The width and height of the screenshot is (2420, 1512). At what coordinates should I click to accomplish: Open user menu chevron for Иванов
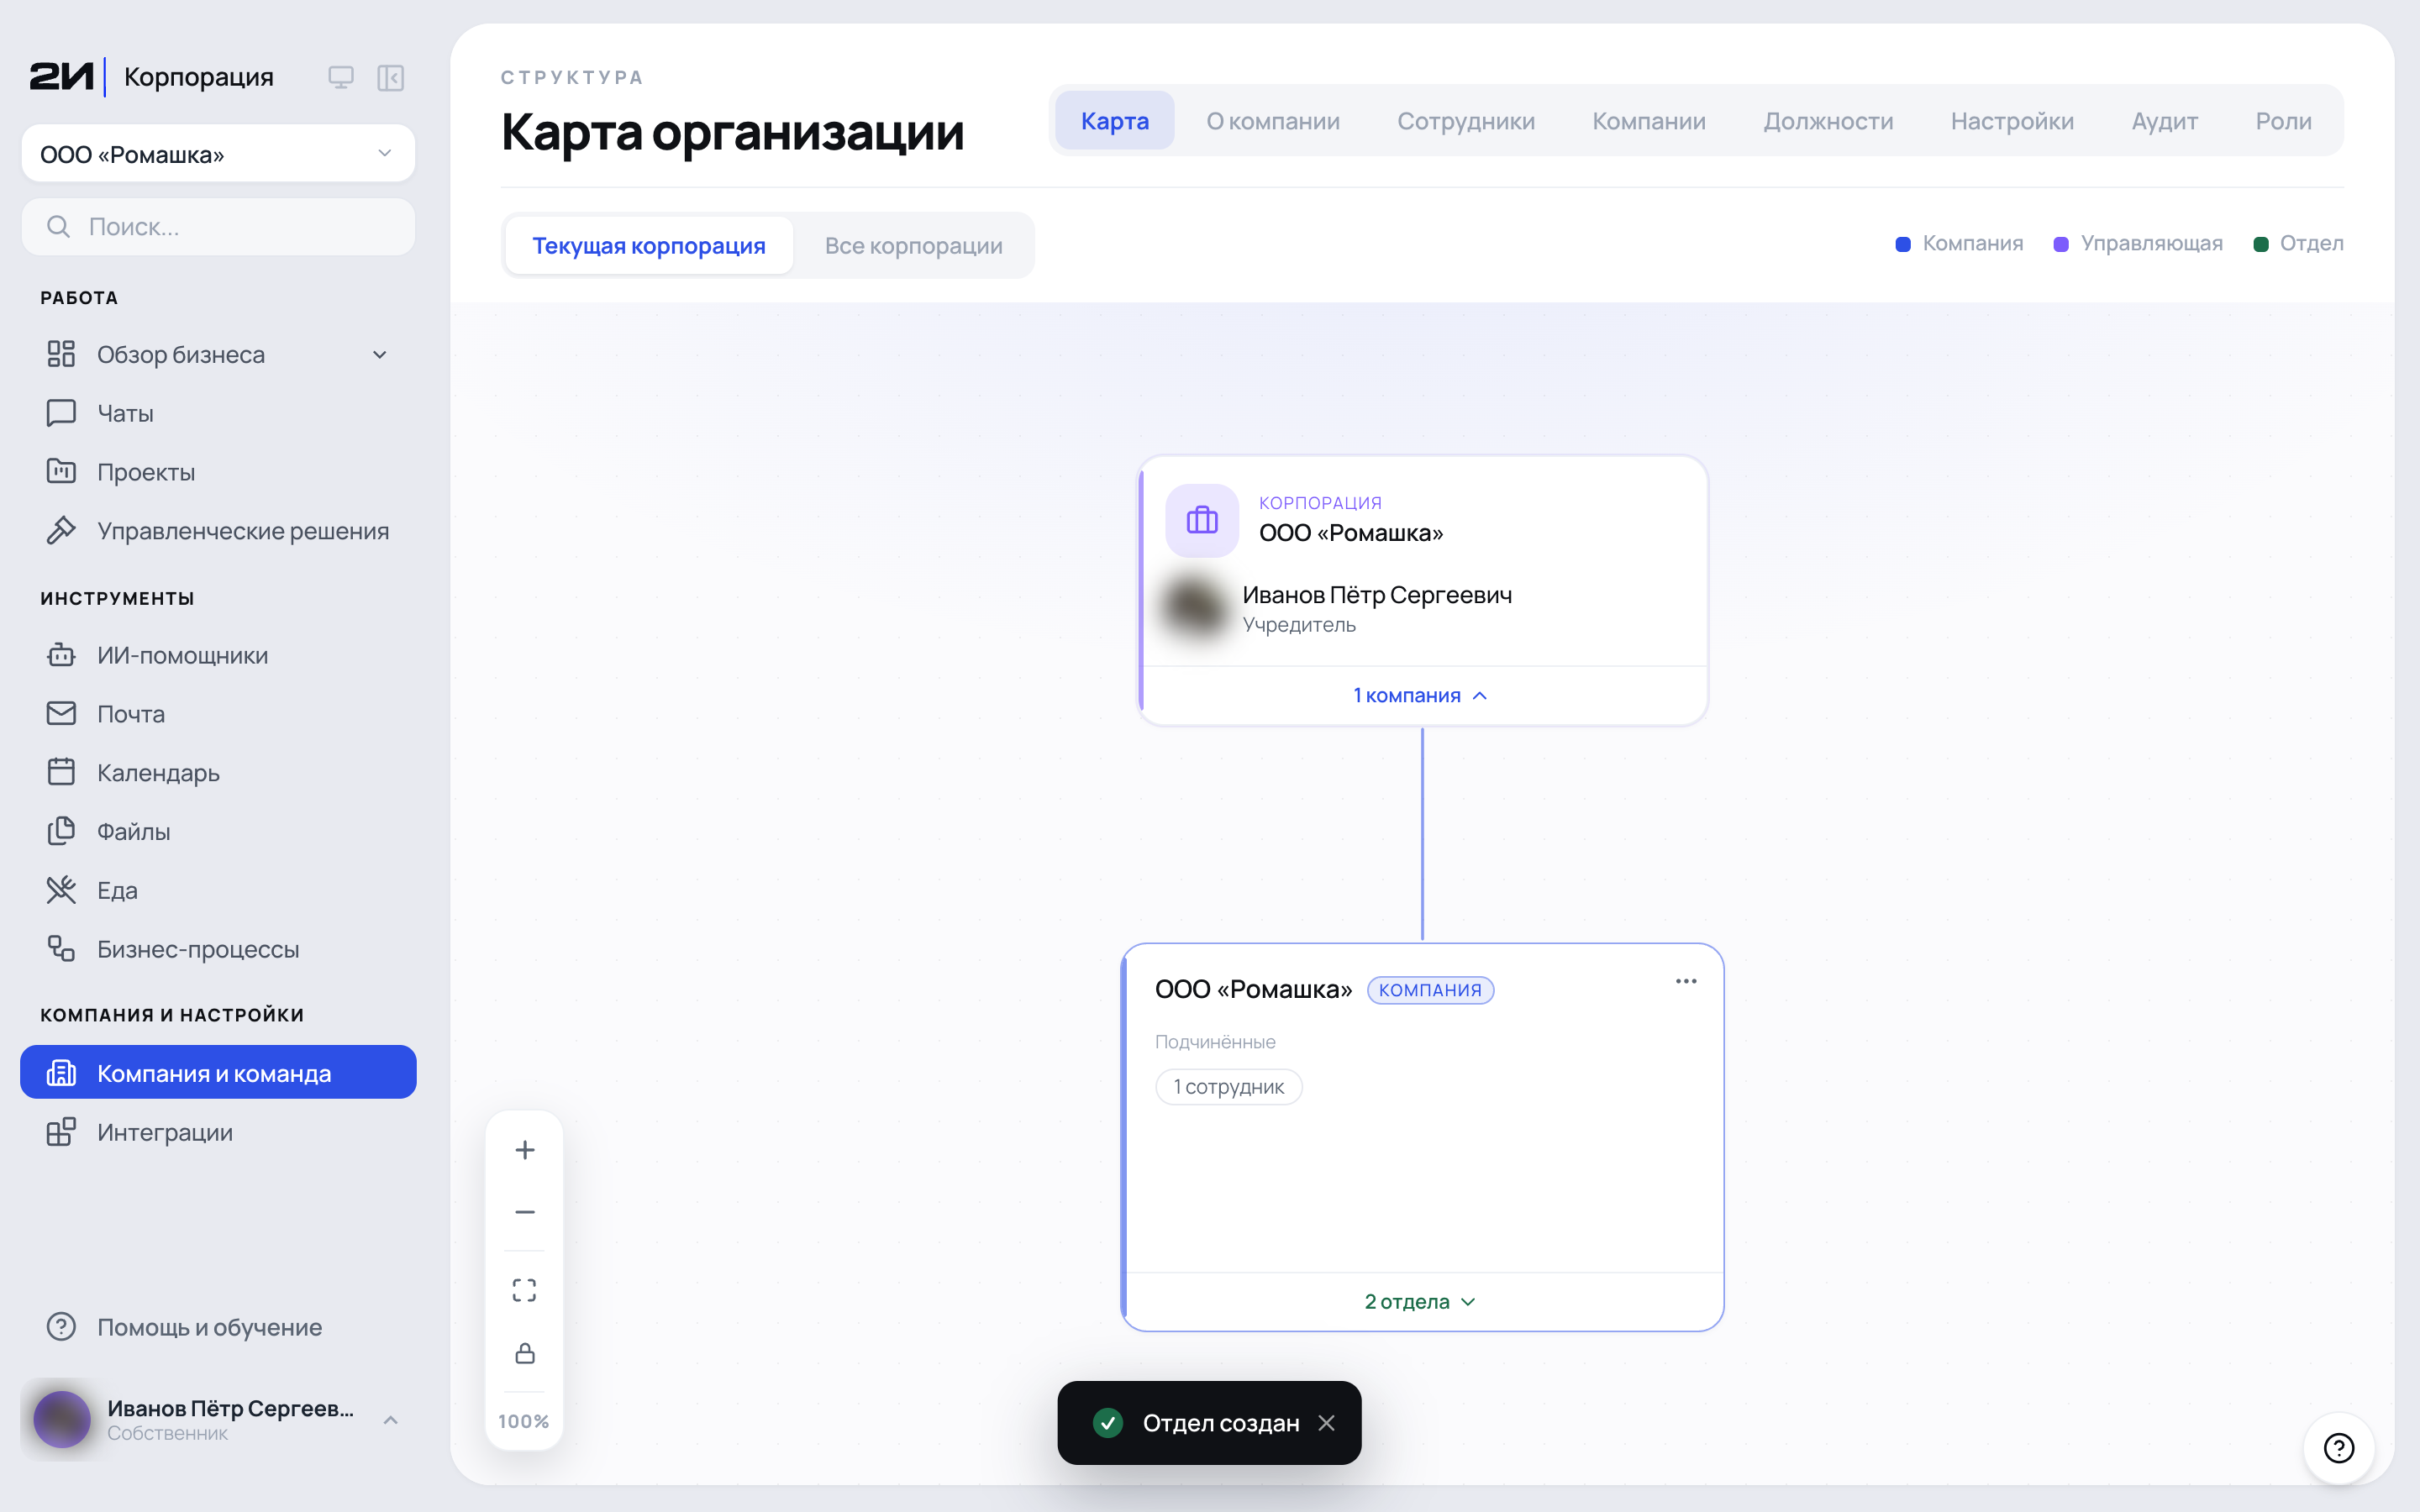(x=391, y=1420)
